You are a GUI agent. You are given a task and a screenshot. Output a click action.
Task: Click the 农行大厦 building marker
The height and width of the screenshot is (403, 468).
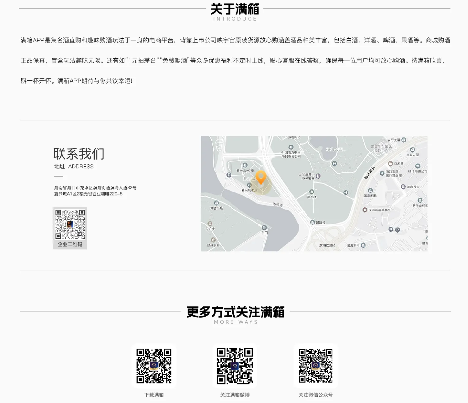(404, 140)
